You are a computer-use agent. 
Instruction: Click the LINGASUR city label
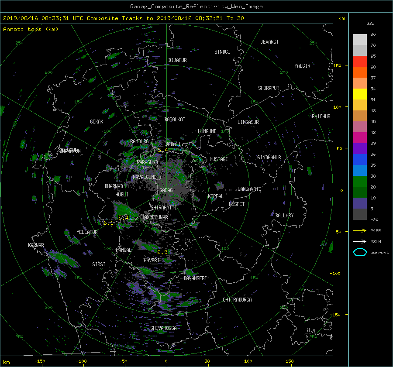[x=248, y=122]
